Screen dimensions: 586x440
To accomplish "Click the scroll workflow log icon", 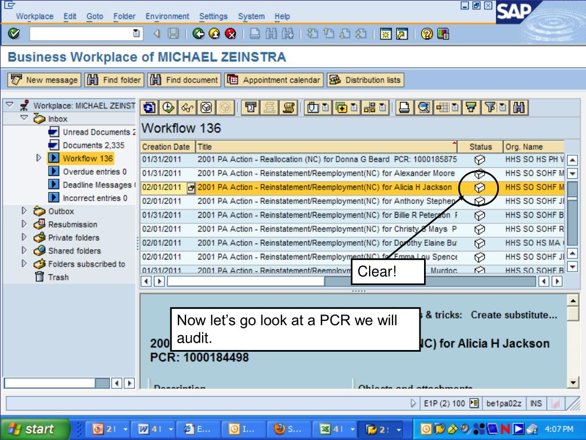I will [x=288, y=108].
